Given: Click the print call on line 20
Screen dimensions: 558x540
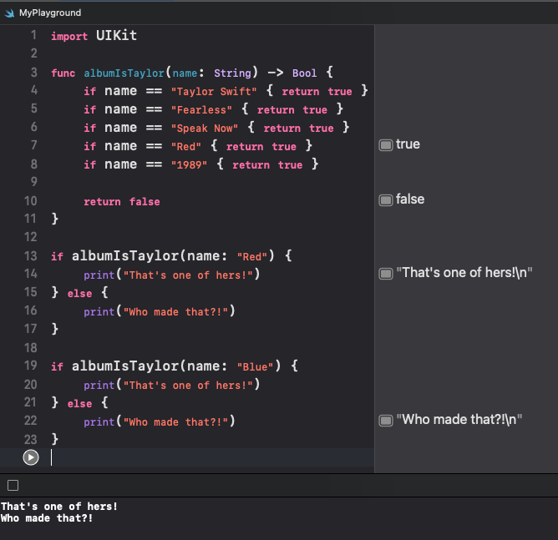Looking at the screenshot, I should tap(171, 385).
